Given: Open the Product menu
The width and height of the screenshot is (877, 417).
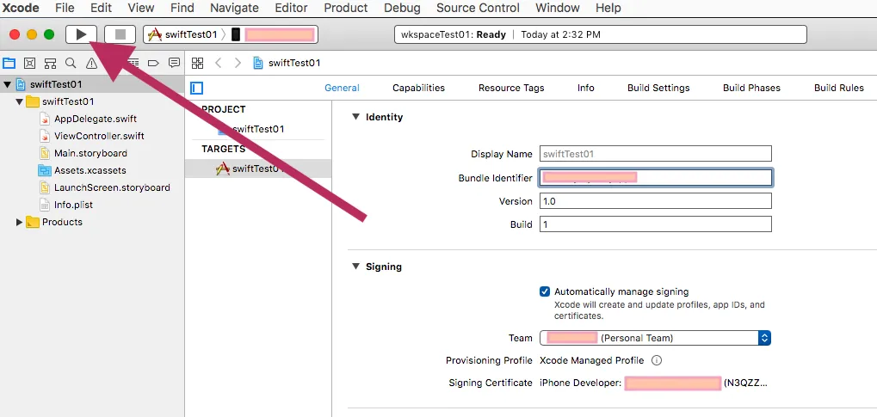Looking at the screenshot, I should coord(346,8).
